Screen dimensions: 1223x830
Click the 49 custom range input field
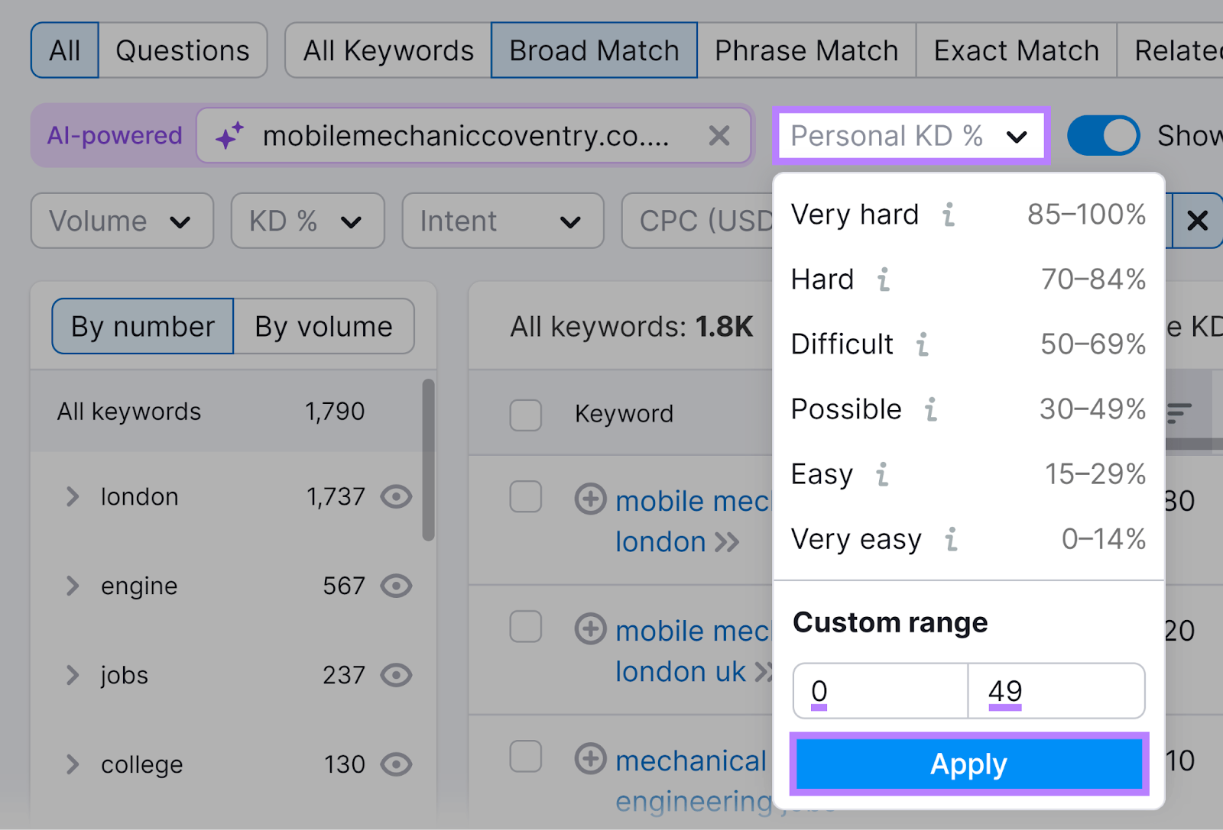[1055, 691]
